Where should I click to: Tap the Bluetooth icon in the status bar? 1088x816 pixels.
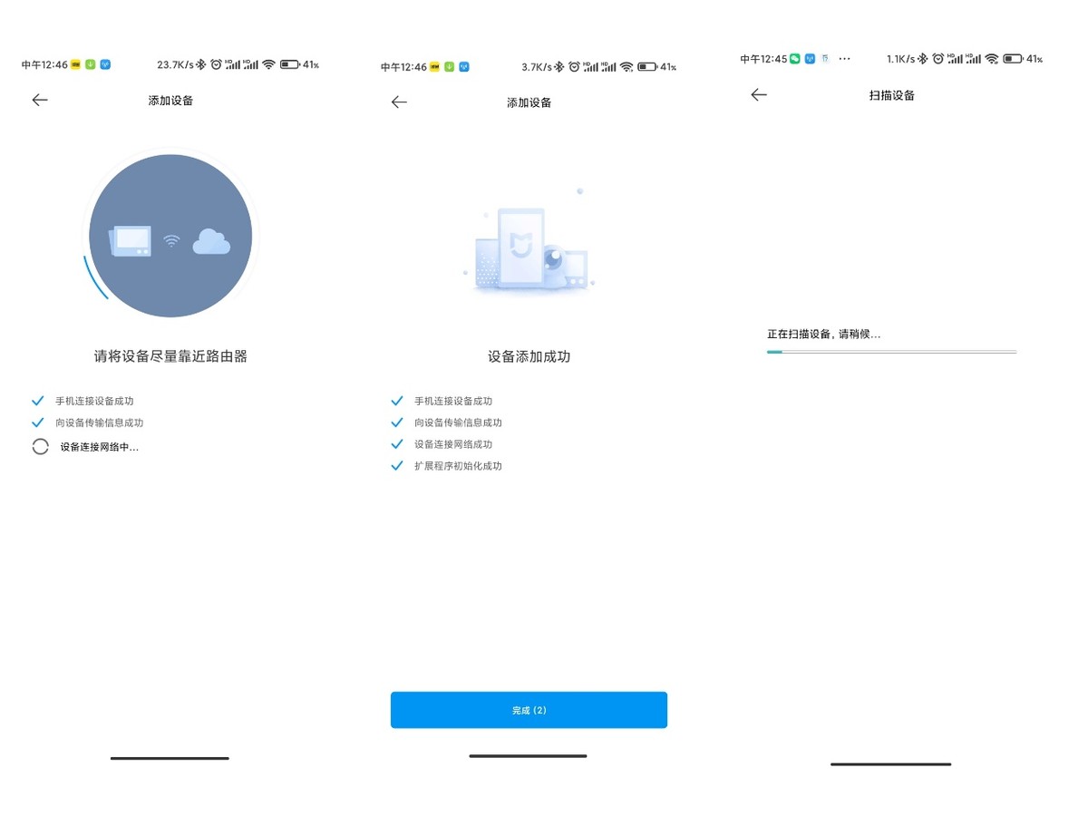click(x=200, y=63)
